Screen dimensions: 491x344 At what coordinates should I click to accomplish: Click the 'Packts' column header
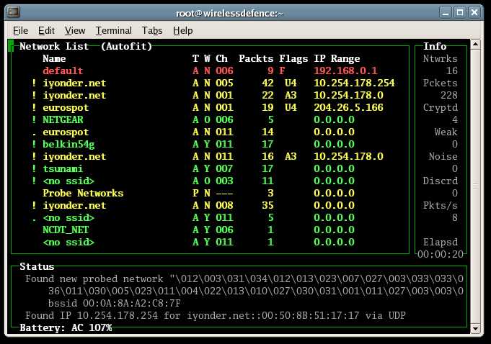point(256,59)
